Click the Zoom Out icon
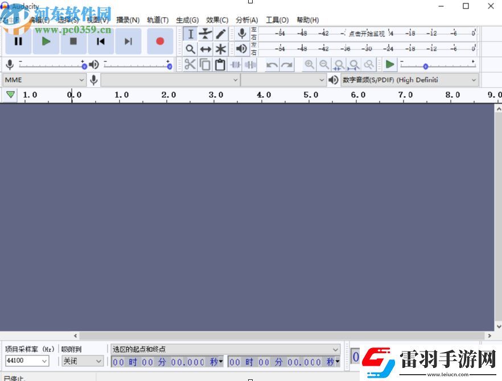This screenshot has width=502, height=381. point(324,65)
